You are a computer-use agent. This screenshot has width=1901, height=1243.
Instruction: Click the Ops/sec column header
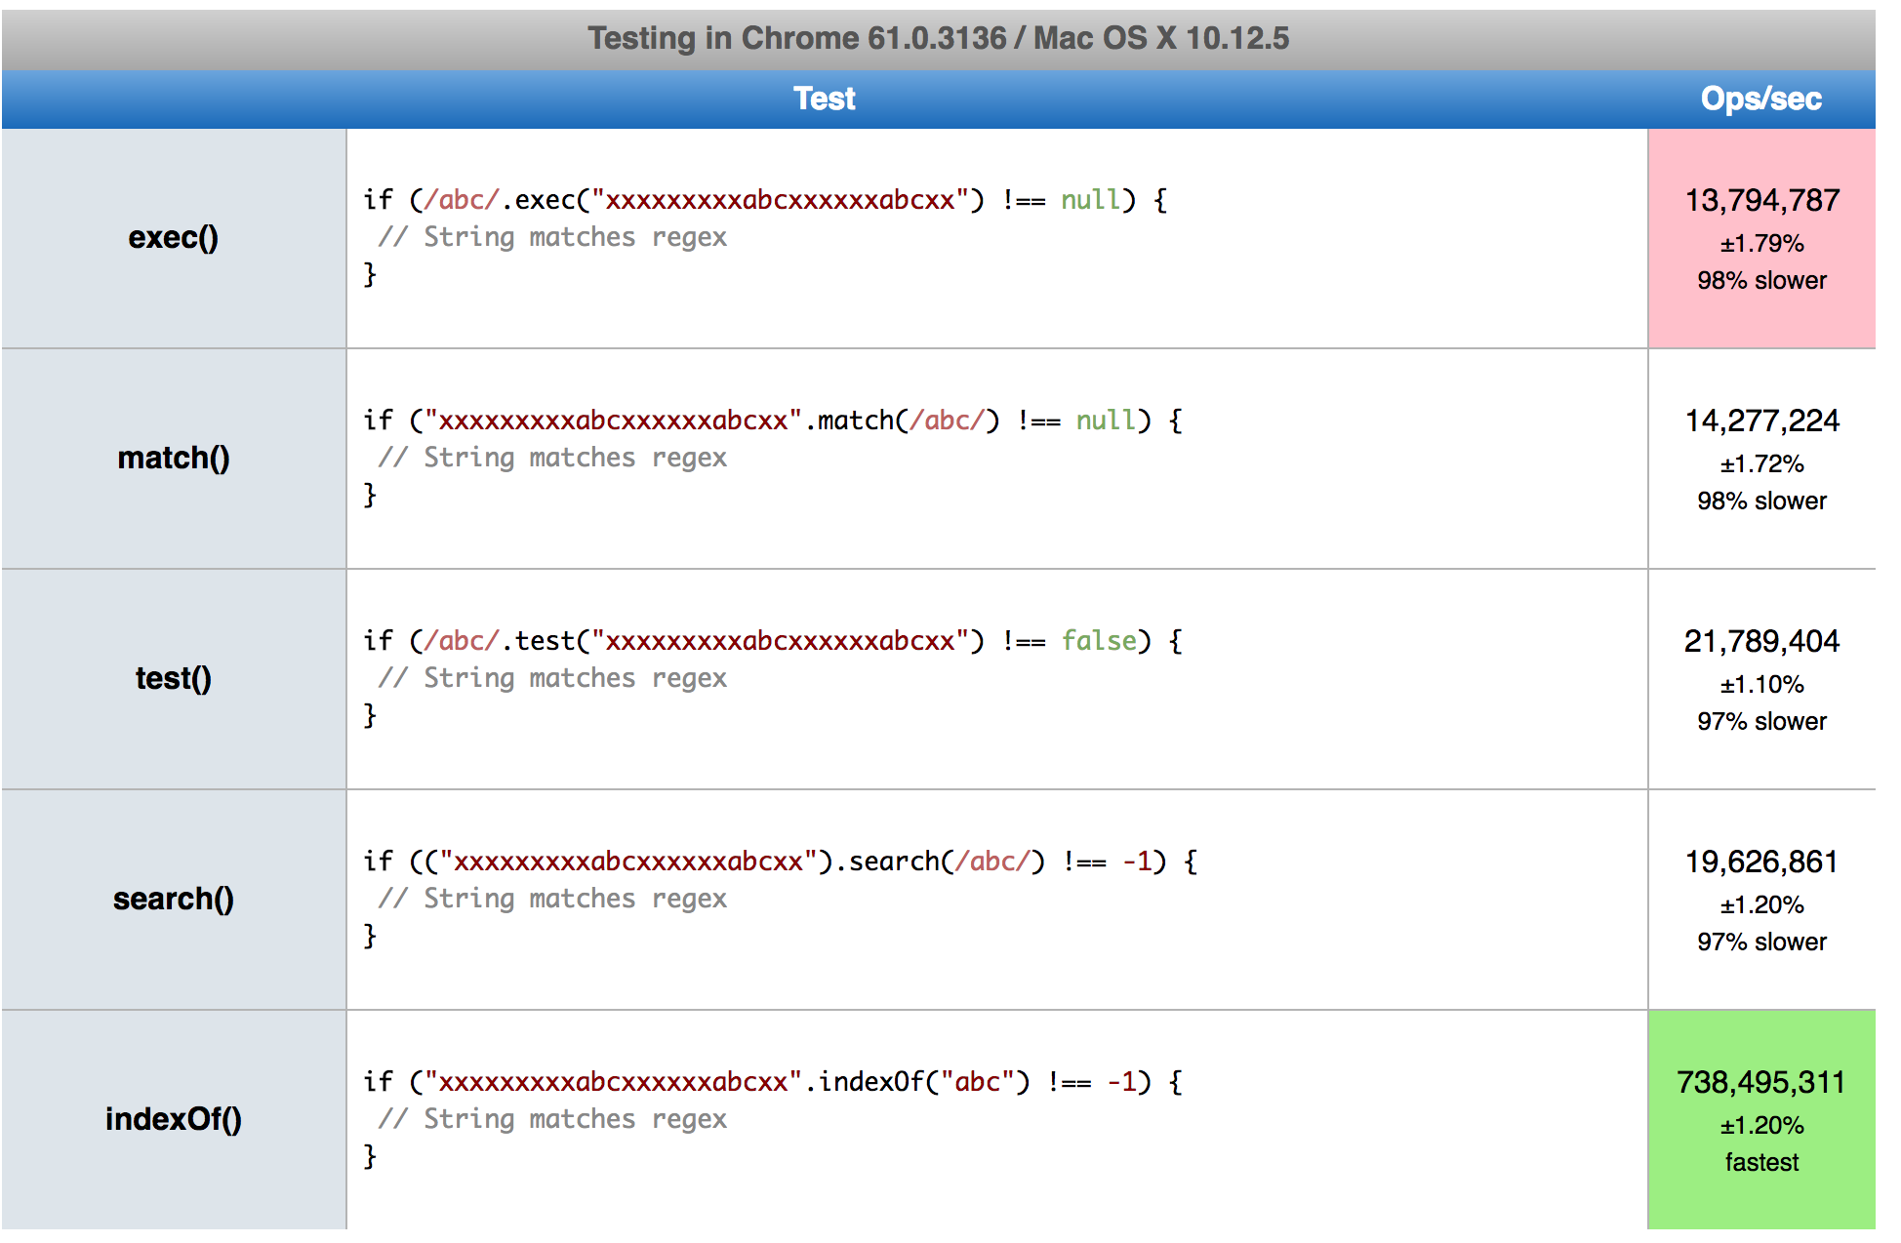(x=1760, y=99)
